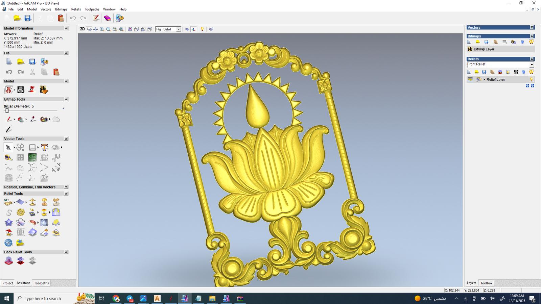Open the Reliefs menu
Screen dimensions: 541x304
pos(76,9)
